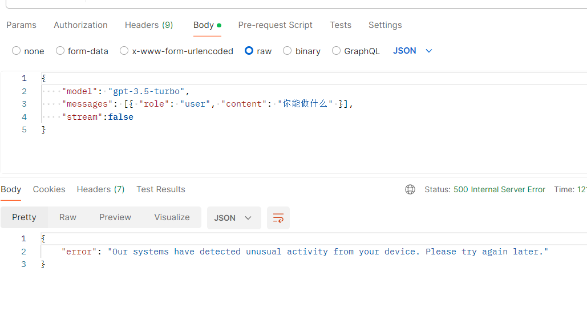Expand the response JSON format dropdown
The width and height of the screenshot is (587, 324).
click(x=234, y=218)
